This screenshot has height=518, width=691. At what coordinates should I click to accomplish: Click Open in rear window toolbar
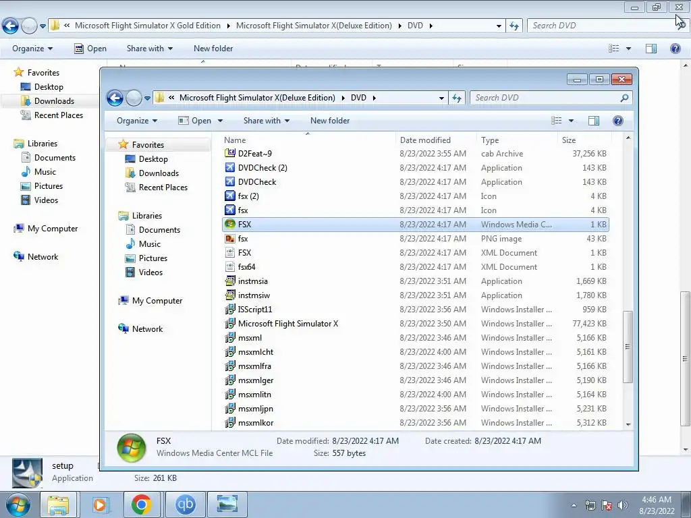tap(90, 49)
